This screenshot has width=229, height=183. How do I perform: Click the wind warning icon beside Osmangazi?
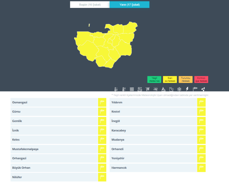pos(102,102)
